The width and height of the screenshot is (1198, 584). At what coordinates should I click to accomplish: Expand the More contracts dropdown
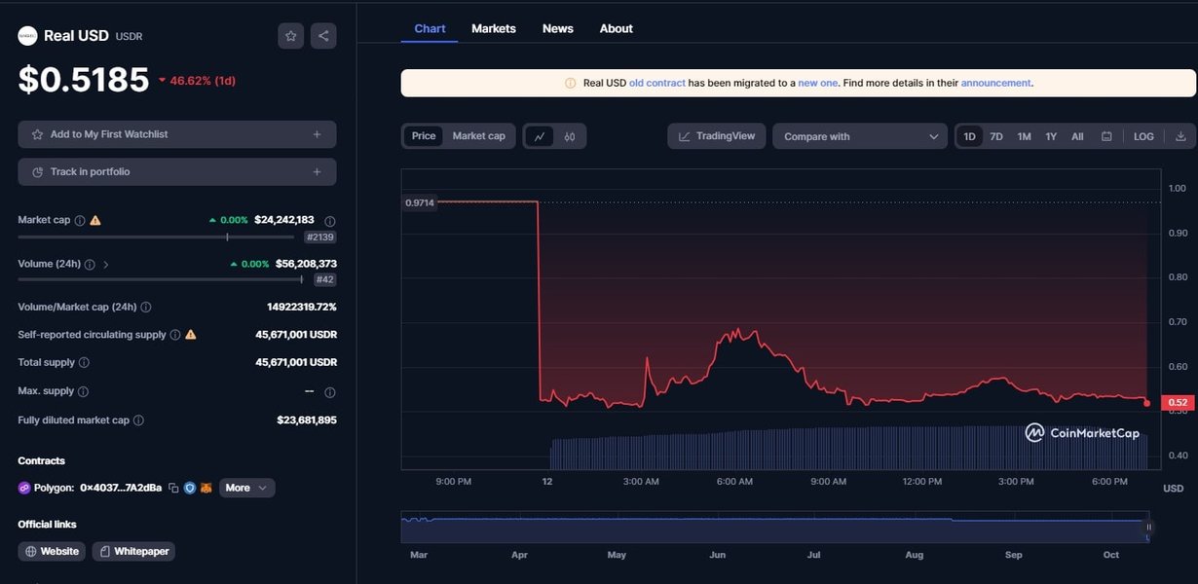coord(247,488)
